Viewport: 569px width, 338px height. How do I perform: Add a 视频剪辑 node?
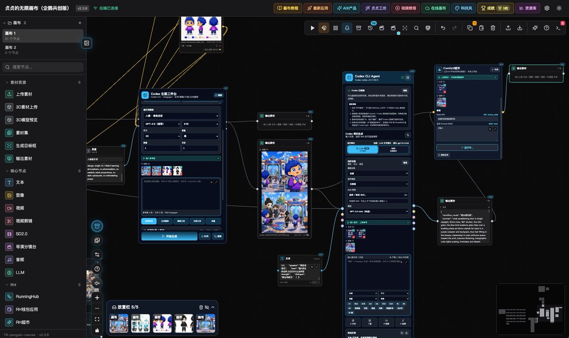click(x=43, y=221)
